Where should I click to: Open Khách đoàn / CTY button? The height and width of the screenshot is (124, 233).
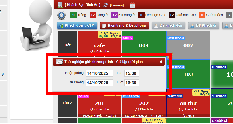(x=77, y=26)
